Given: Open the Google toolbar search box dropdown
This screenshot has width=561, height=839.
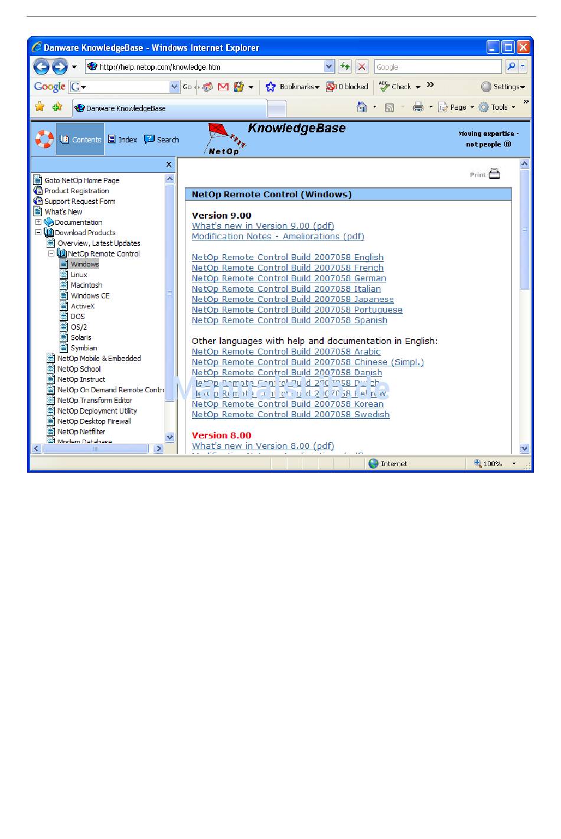Looking at the screenshot, I should [x=174, y=87].
